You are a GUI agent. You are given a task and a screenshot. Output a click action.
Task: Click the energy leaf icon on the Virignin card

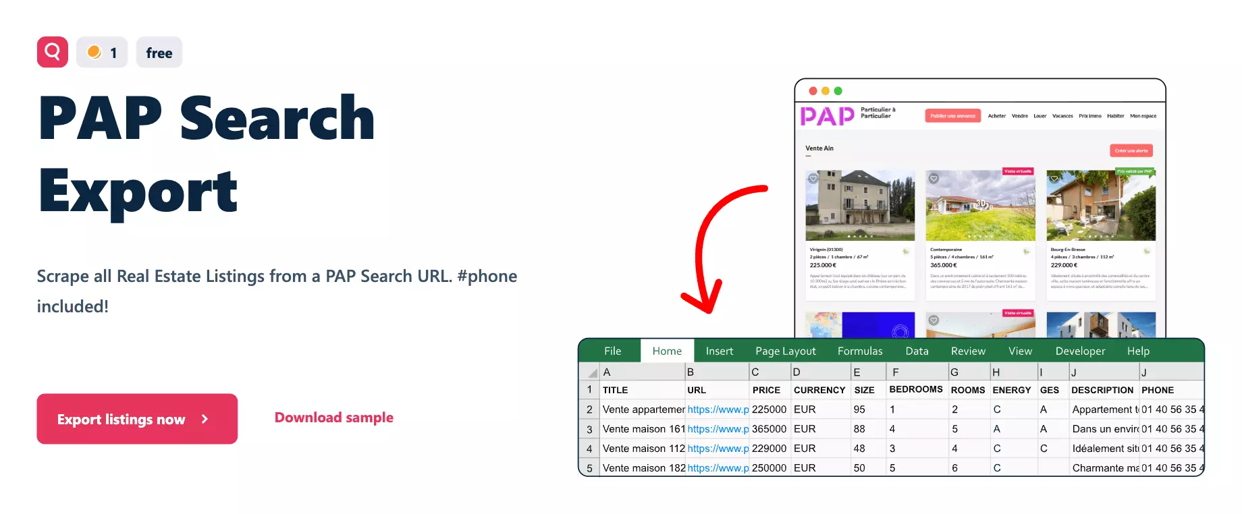coord(906,252)
